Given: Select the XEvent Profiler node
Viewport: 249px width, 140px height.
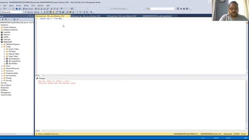Looking at the screenshot, I should pos(6,95).
